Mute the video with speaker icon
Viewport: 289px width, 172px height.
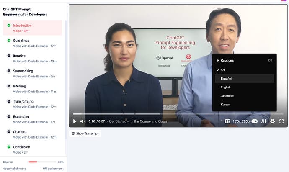click(x=83, y=121)
